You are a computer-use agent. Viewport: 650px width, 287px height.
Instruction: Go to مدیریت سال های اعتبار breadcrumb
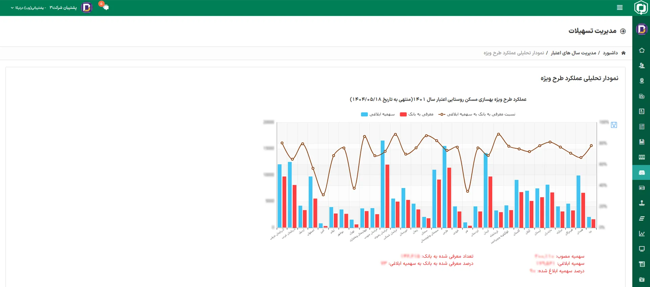[x=573, y=53]
